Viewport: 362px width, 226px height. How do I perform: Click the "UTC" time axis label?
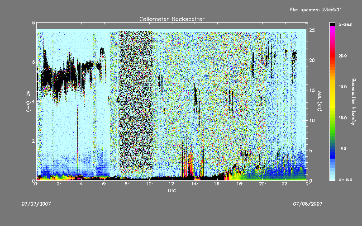[x=172, y=190]
